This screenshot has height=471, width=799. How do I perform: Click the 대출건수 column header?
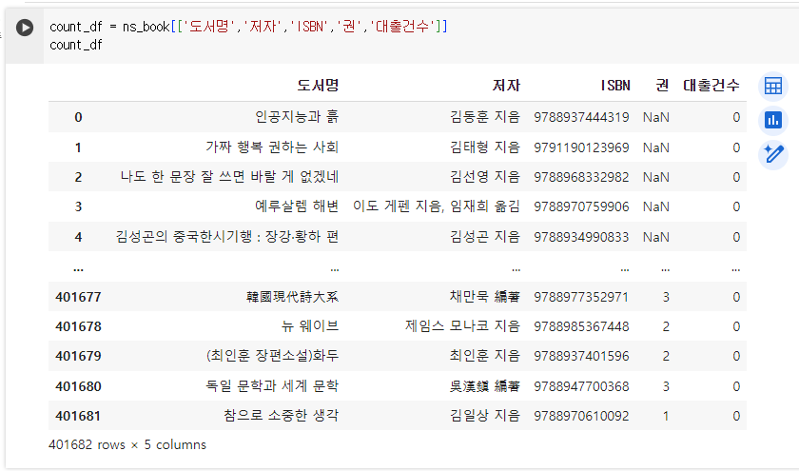coord(711,85)
